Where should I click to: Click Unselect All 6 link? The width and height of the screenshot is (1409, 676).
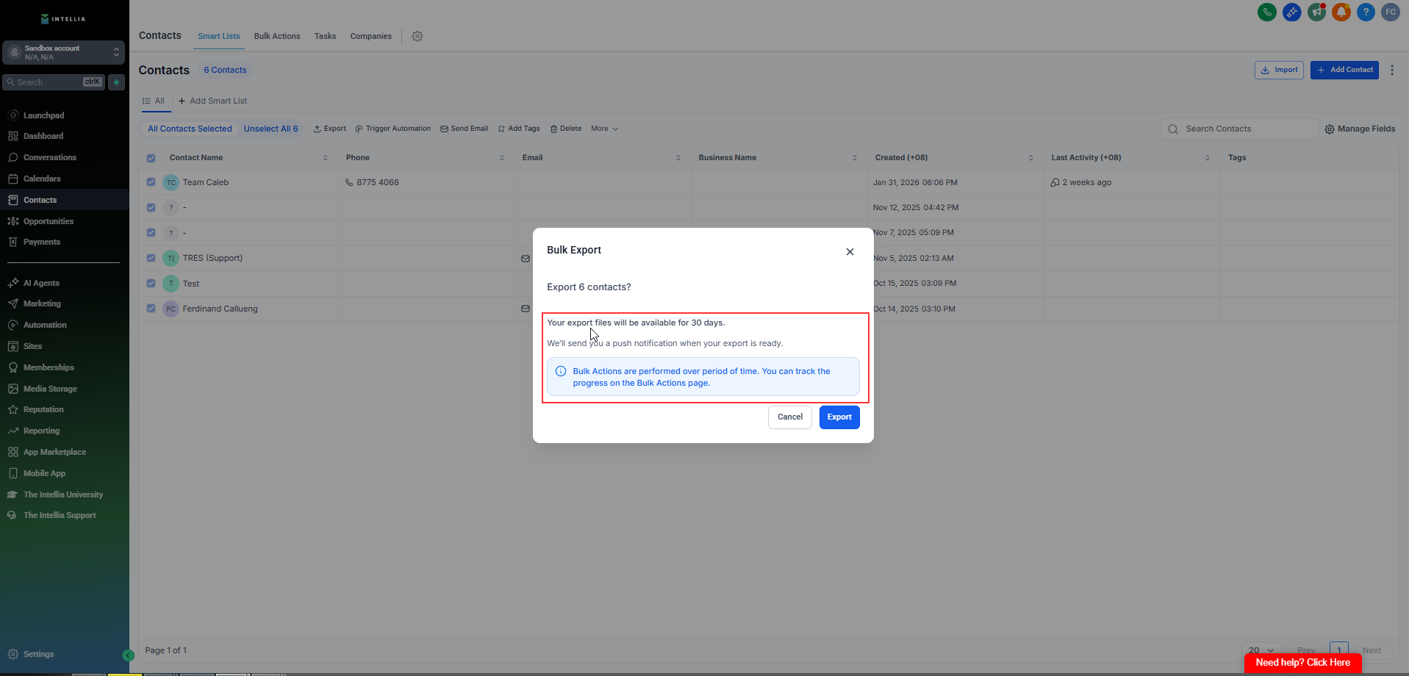click(270, 129)
